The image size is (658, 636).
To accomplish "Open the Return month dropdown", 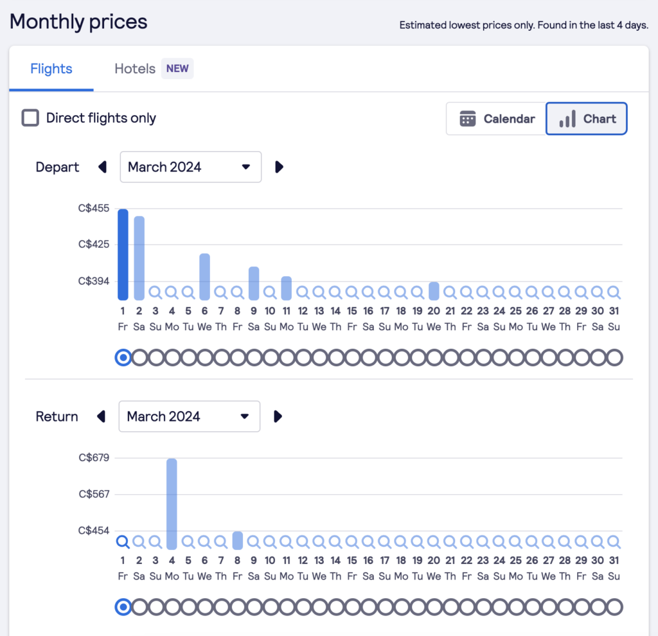I will [x=189, y=416].
